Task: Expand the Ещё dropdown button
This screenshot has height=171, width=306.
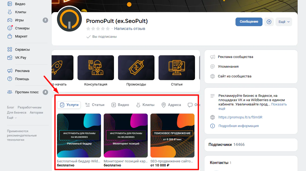Action: [x=284, y=22]
